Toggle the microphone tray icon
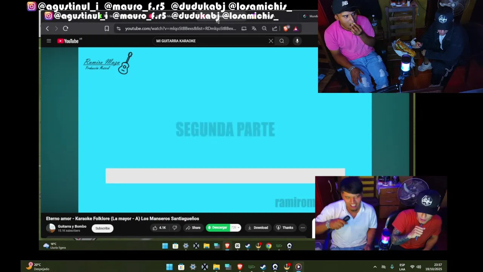The height and width of the screenshot is (272, 483). (392, 267)
